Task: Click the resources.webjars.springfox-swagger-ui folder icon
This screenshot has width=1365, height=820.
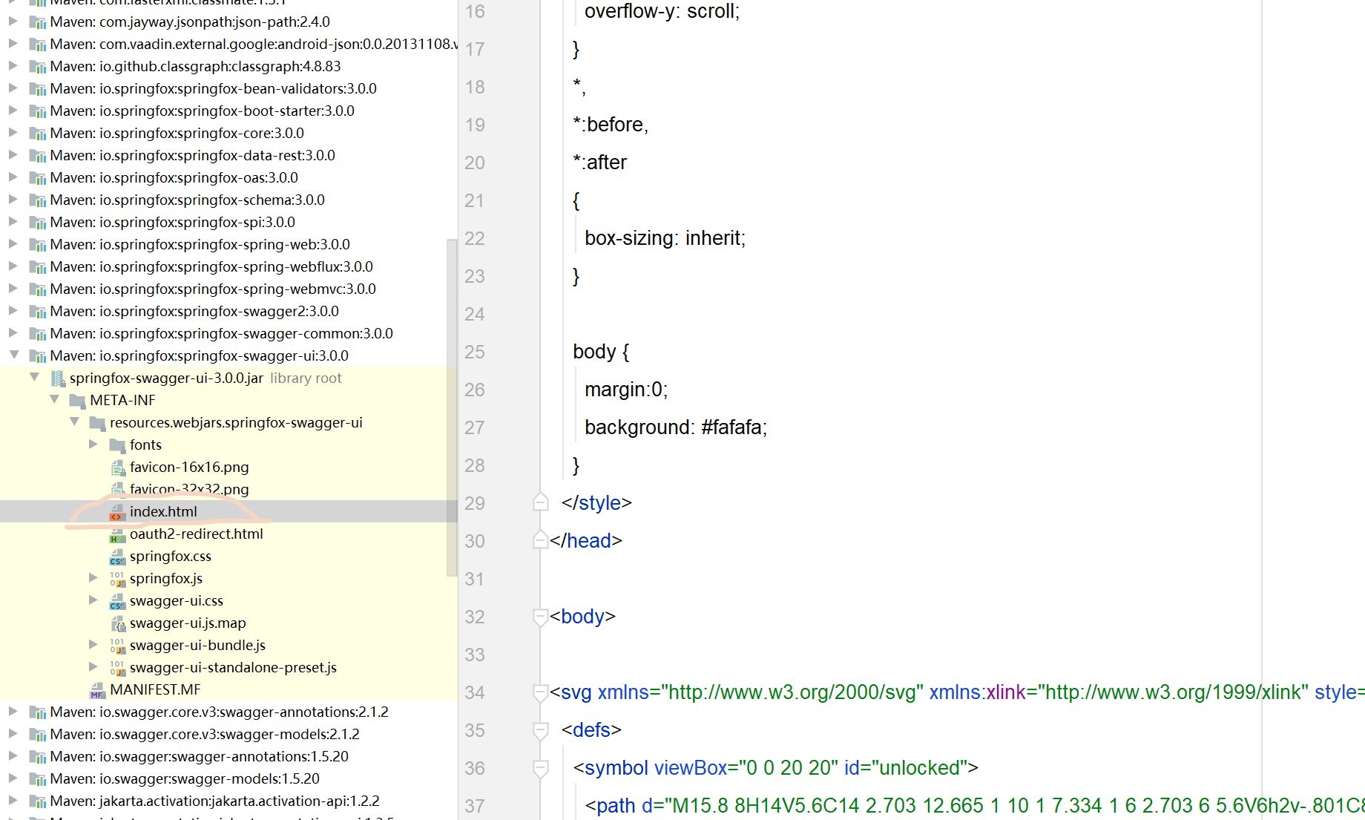Action: click(97, 423)
